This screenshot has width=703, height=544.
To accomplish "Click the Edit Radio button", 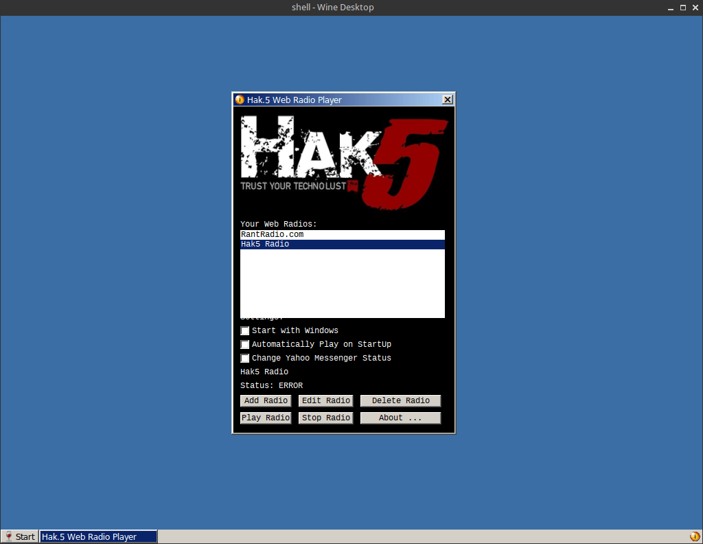I will click(325, 400).
